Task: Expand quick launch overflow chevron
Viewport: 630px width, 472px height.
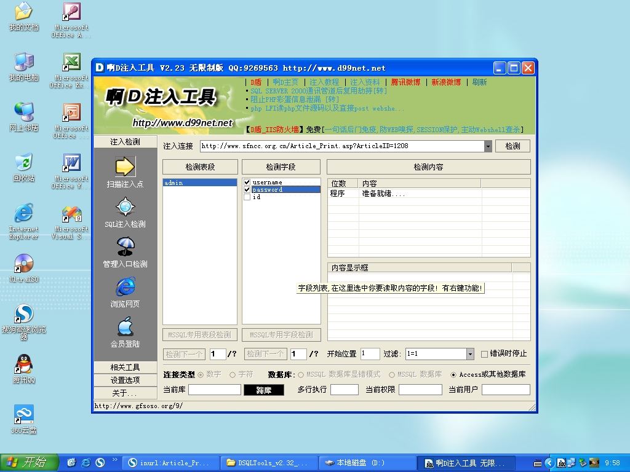Action: point(115,460)
